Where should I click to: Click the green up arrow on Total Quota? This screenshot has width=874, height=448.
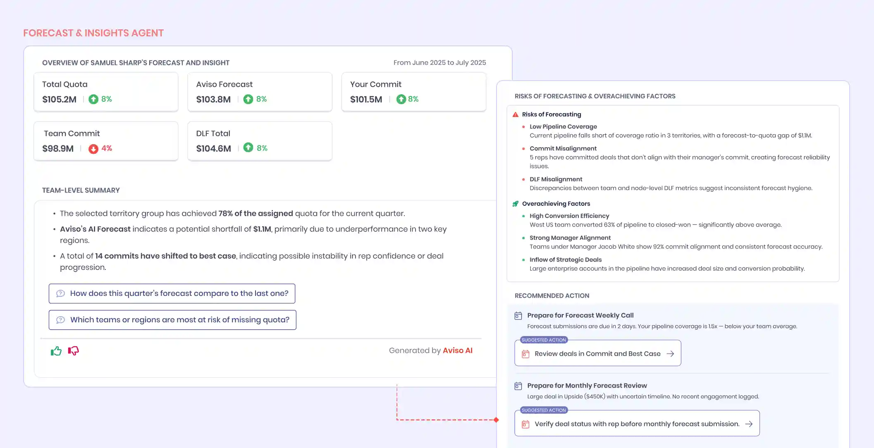93,99
